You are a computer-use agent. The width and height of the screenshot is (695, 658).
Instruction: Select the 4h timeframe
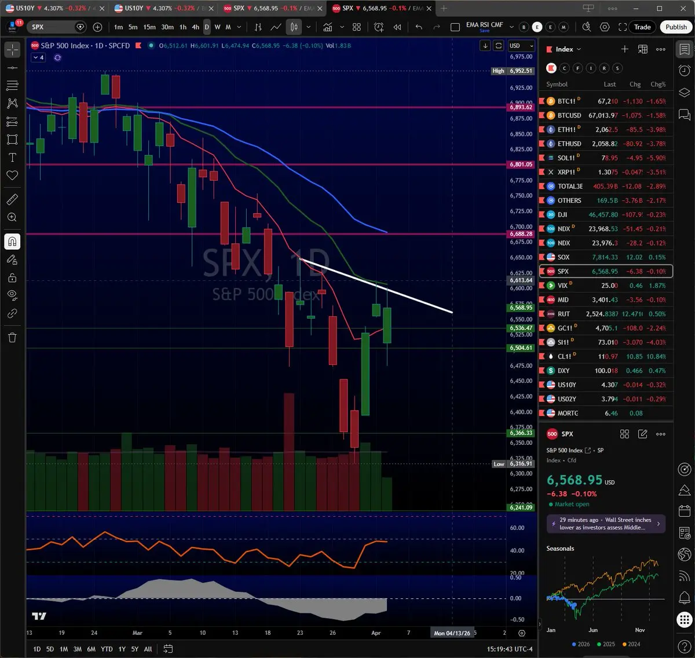(196, 27)
